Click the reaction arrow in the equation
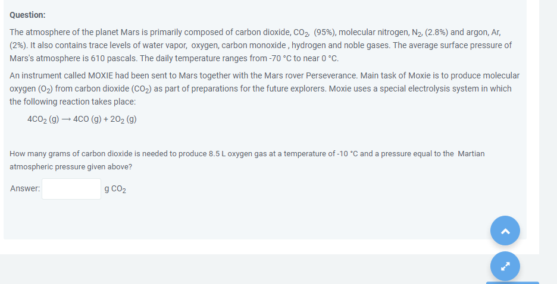The width and height of the screenshot is (557, 284). [66, 119]
